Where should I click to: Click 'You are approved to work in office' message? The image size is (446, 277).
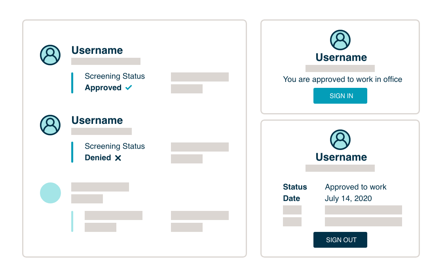point(342,80)
